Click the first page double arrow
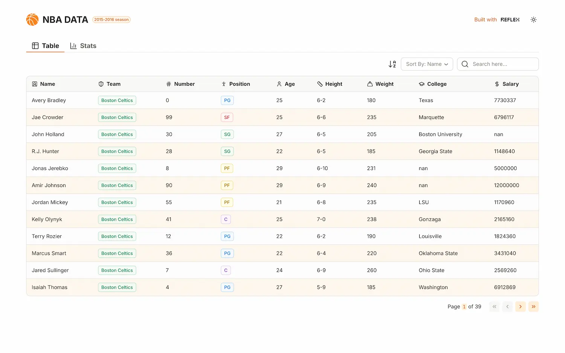 pyautogui.click(x=494, y=307)
